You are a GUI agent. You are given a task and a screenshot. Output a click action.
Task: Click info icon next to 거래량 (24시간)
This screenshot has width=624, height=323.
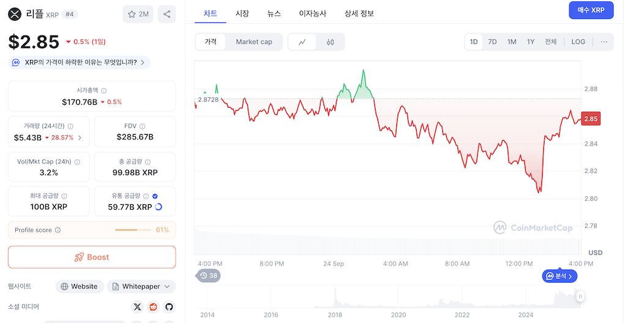coord(70,126)
